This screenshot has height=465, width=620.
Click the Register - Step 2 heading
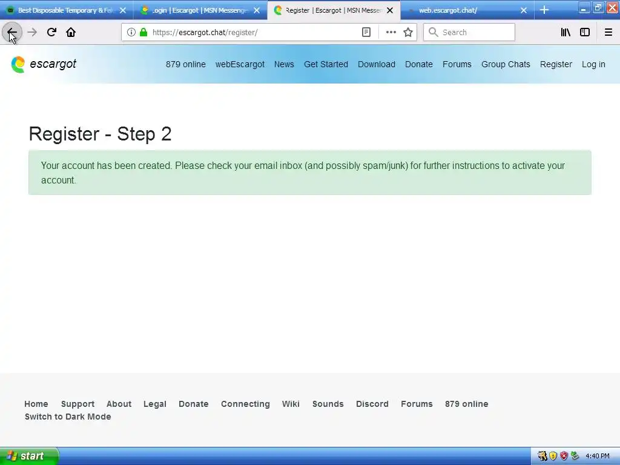tap(100, 134)
